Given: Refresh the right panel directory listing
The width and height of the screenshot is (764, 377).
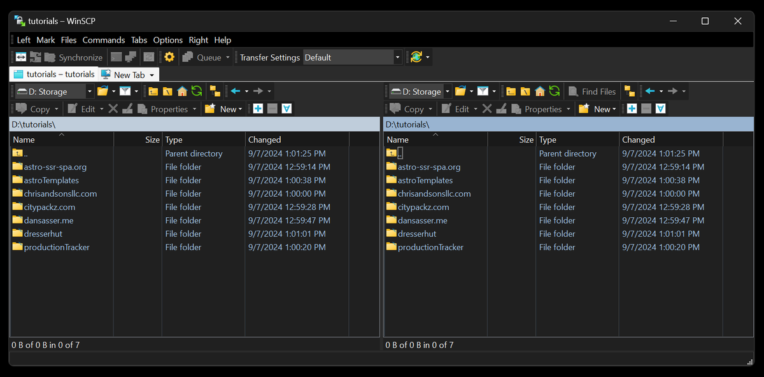Looking at the screenshot, I should click(555, 92).
